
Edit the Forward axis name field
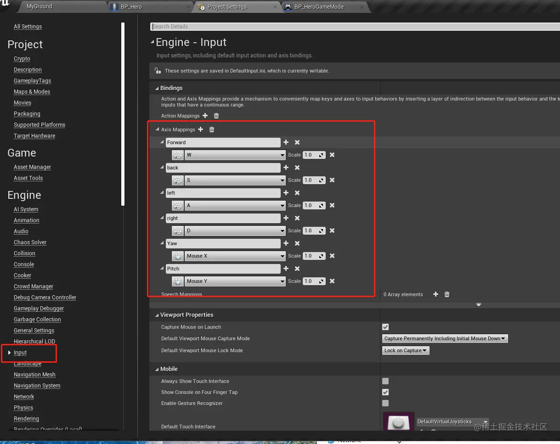coord(223,142)
